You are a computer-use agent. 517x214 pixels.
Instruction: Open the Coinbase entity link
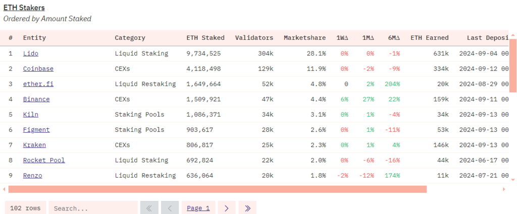[x=38, y=69]
